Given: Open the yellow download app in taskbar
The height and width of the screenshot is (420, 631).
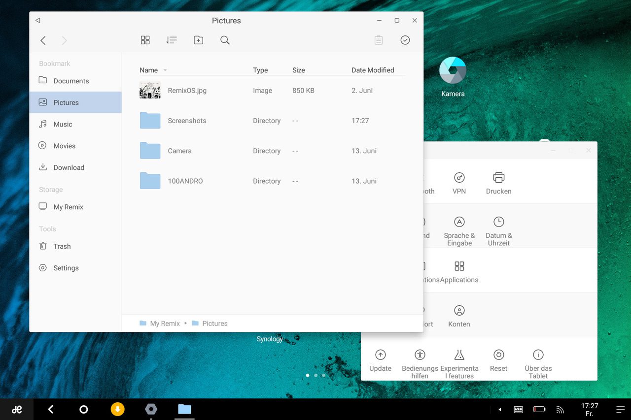Looking at the screenshot, I should click(x=117, y=409).
